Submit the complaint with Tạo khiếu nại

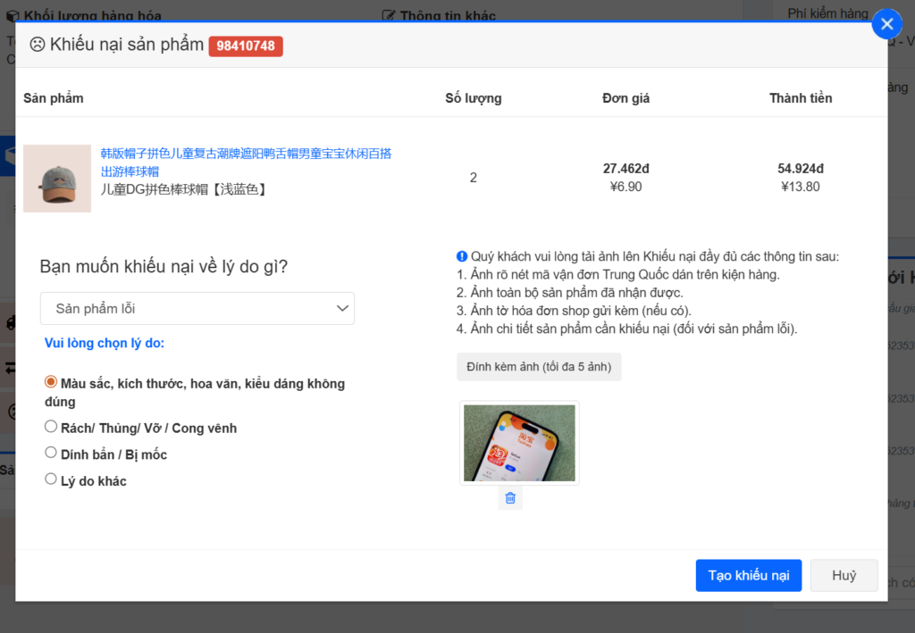(748, 575)
